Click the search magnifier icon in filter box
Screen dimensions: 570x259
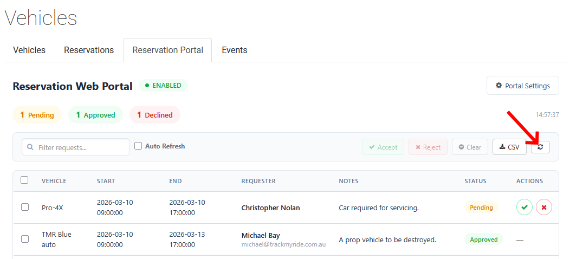(x=30, y=147)
